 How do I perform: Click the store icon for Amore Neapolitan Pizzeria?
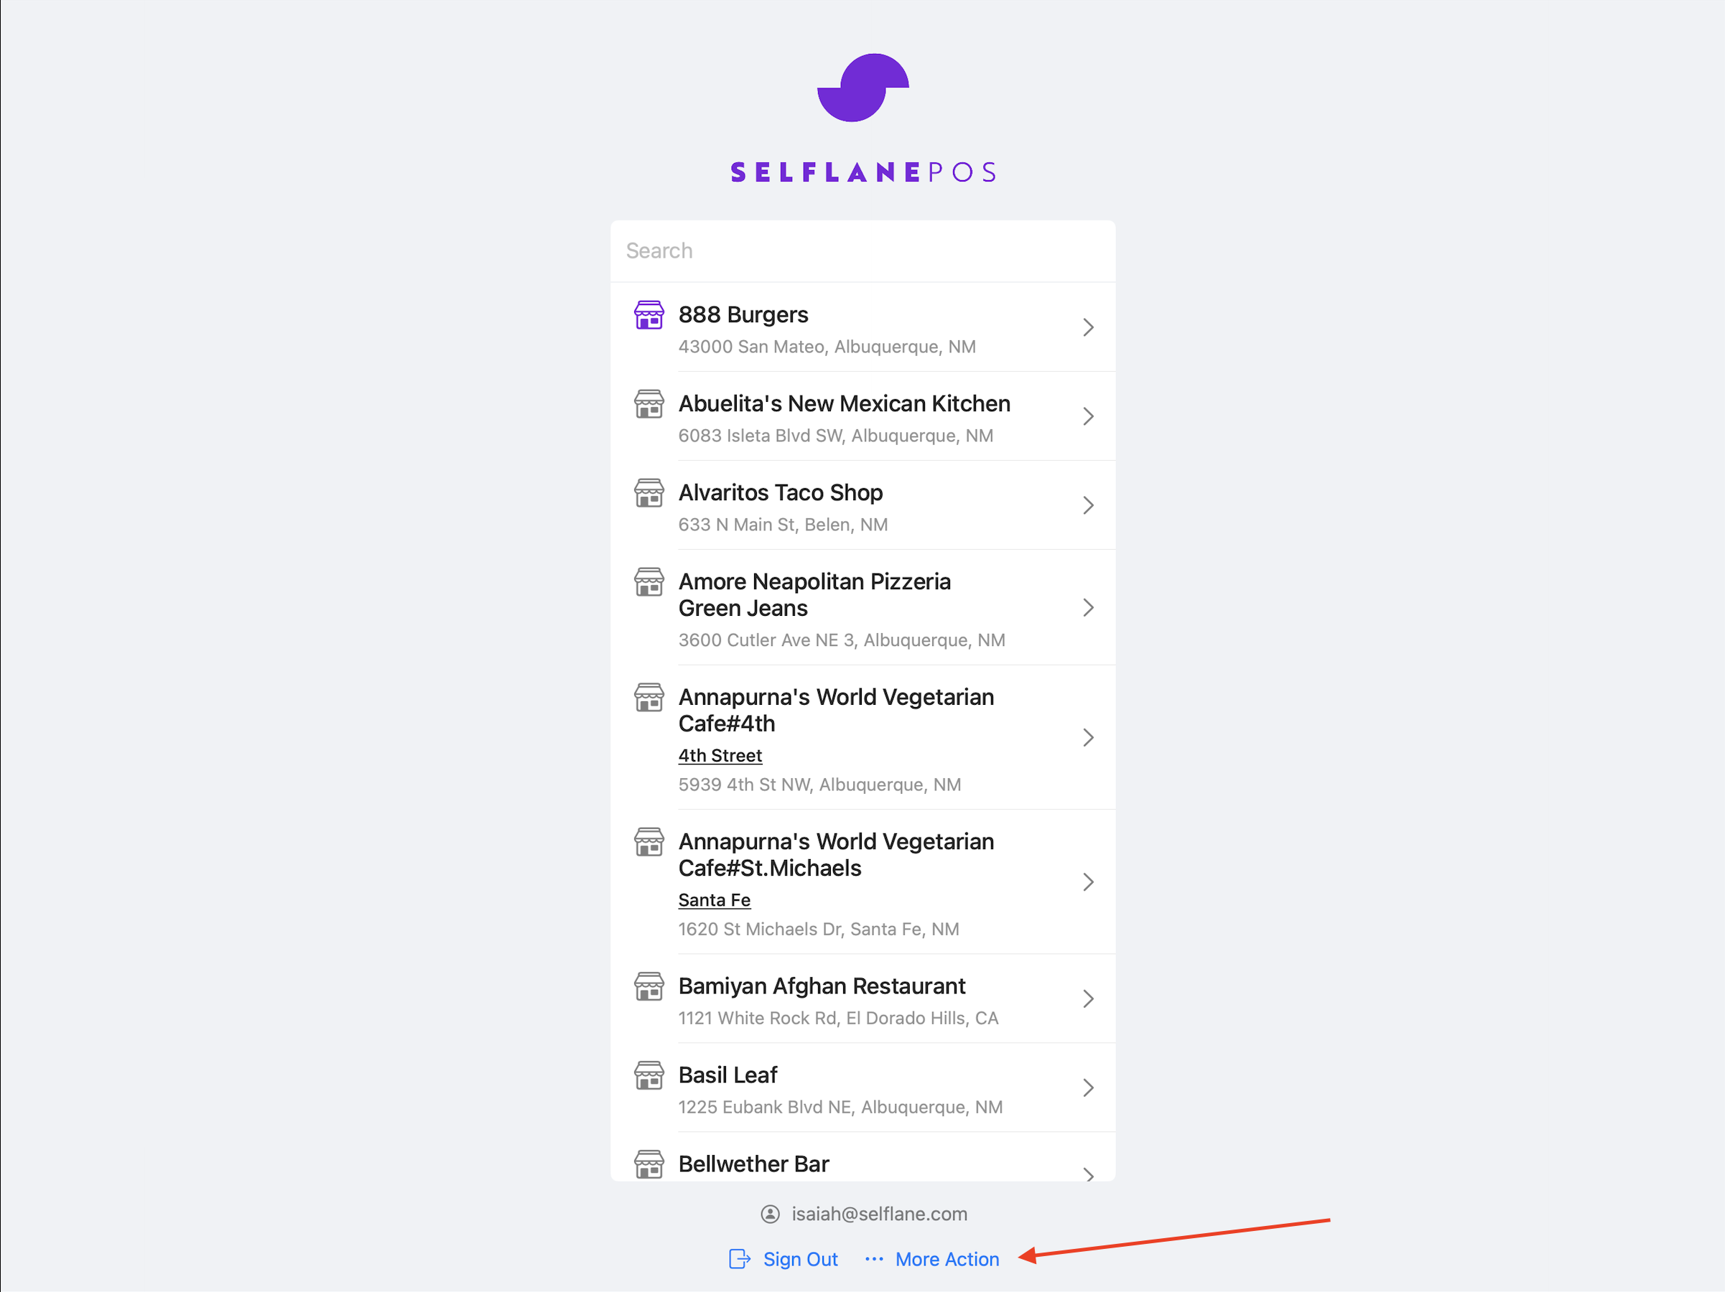648,582
